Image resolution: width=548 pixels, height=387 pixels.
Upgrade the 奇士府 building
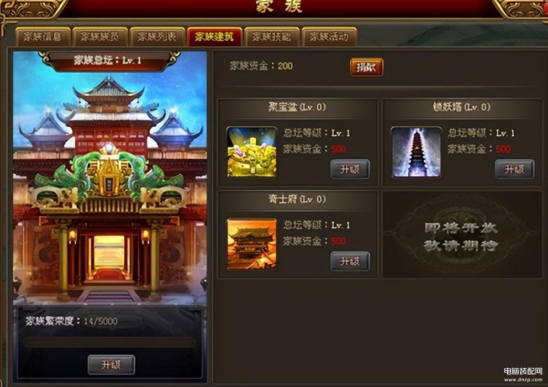point(350,261)
